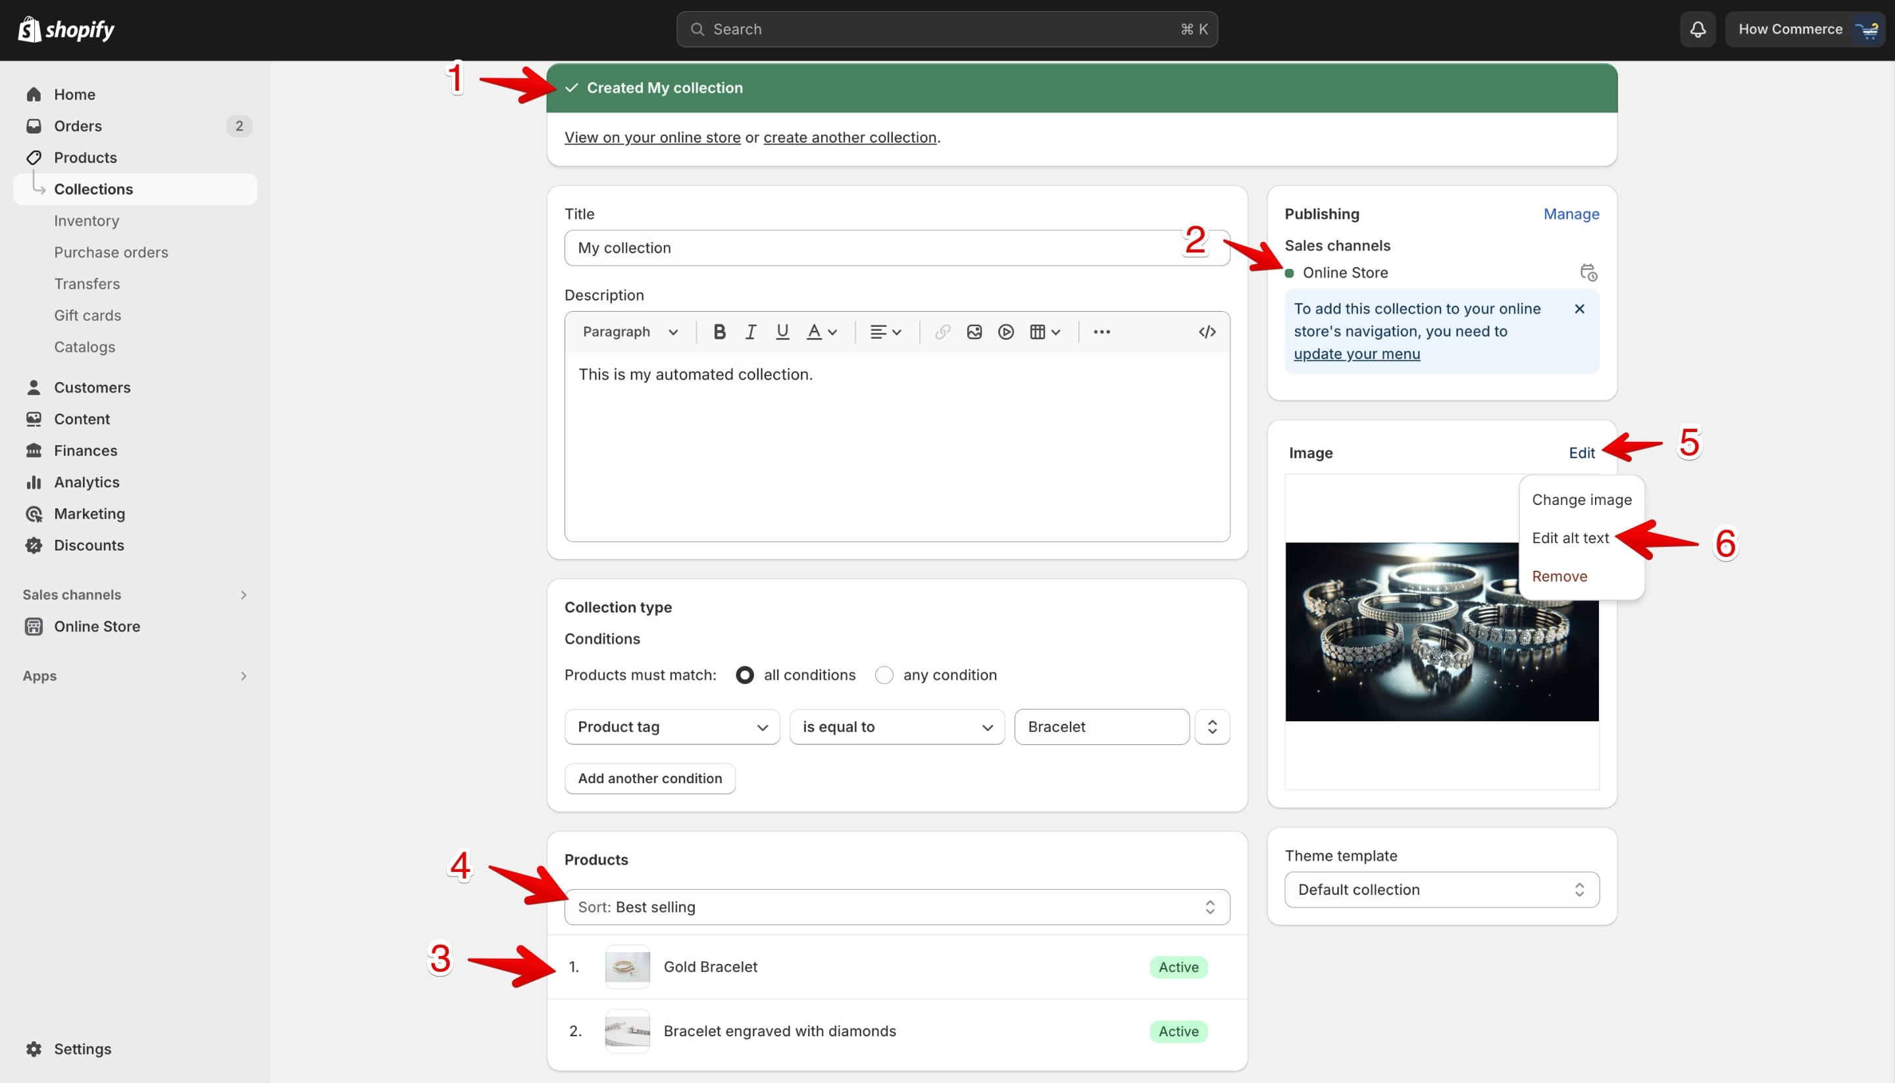Open Collections in the sidebar
1895x1083 pixels.
pos(135,189)
